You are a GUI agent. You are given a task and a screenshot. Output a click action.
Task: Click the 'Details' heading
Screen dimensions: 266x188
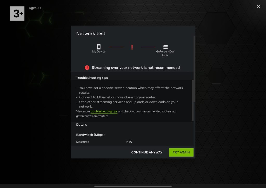tap(81, 125)
